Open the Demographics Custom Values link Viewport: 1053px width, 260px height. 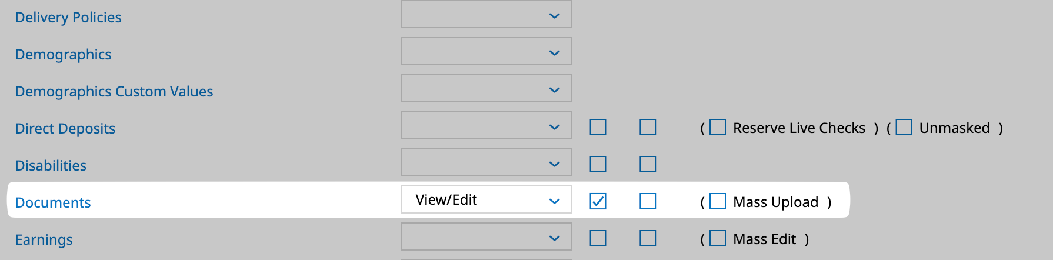tap(114, 91)
